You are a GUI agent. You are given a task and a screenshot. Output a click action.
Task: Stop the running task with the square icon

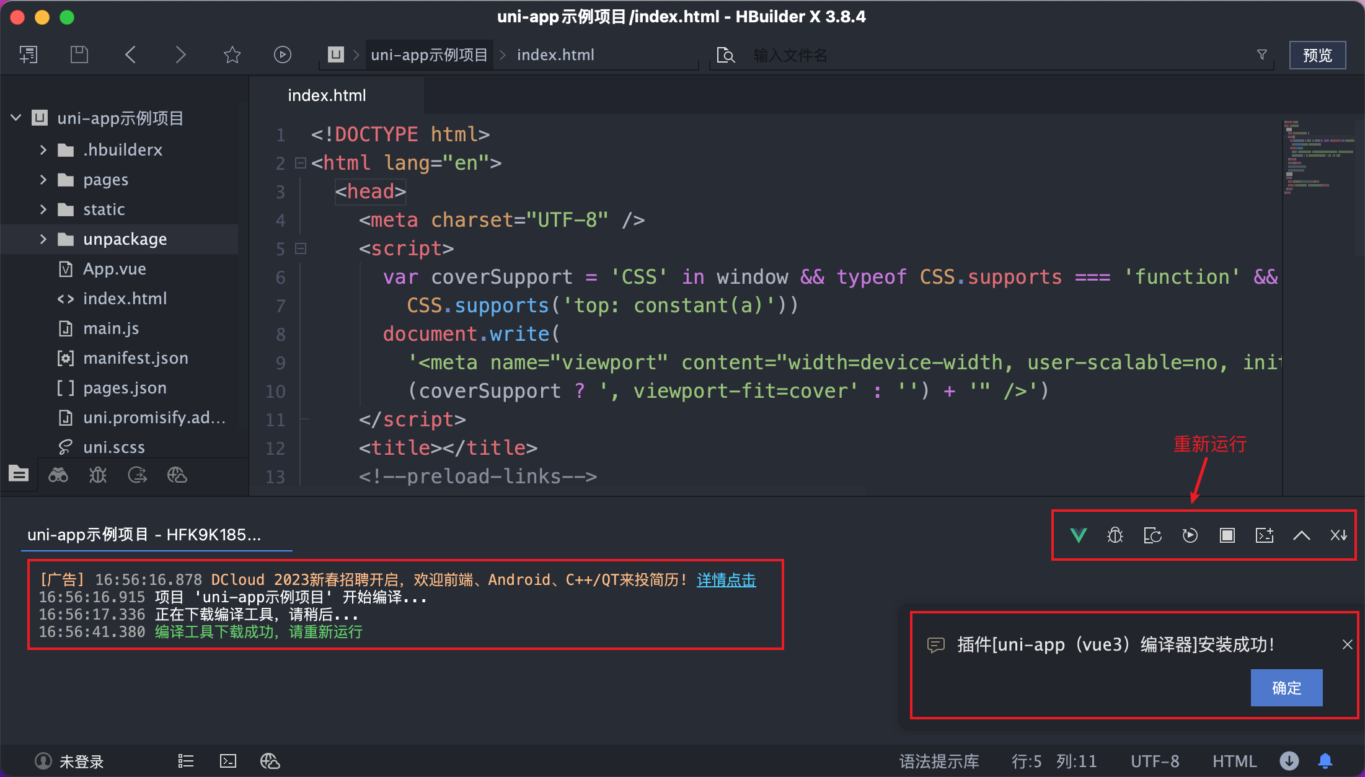click(x=1227, y=535)
